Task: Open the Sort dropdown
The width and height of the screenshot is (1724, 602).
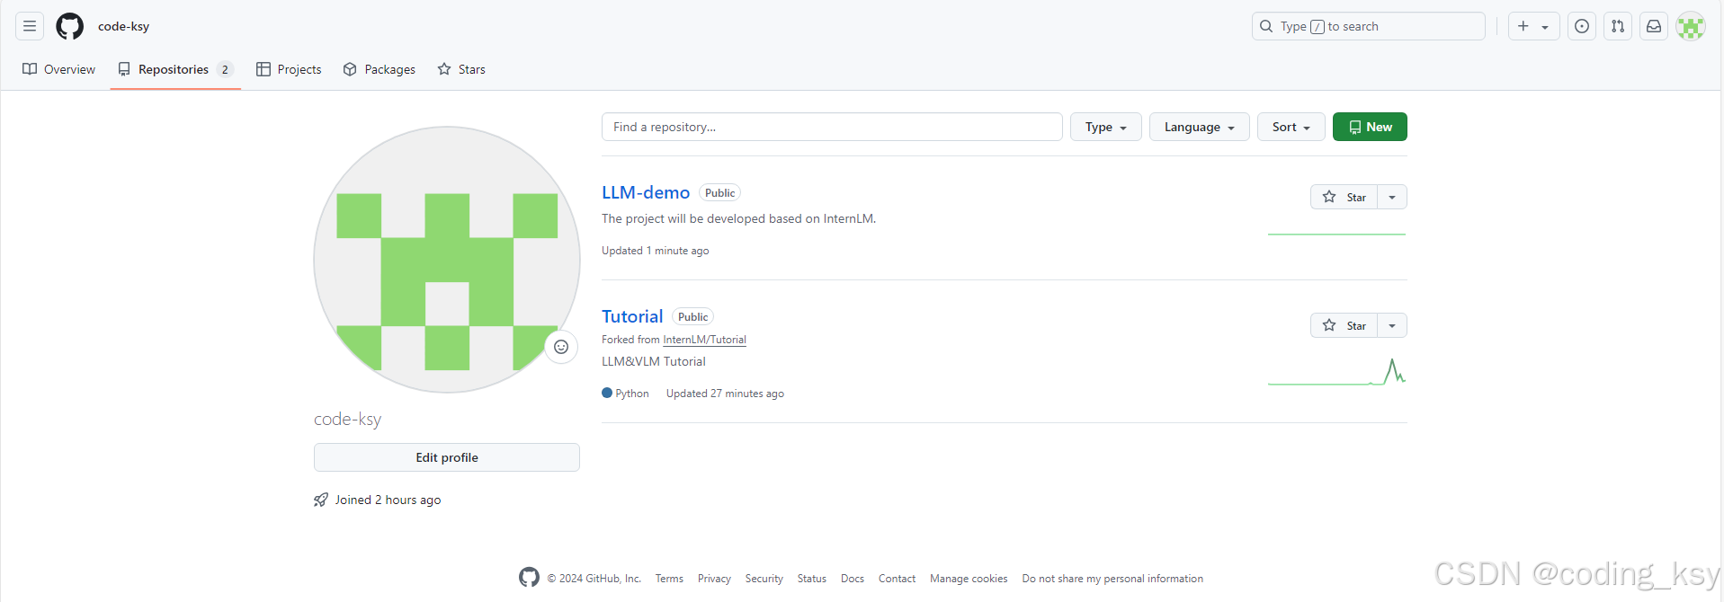Action: pyautogui.click(x=1291, y=127)
